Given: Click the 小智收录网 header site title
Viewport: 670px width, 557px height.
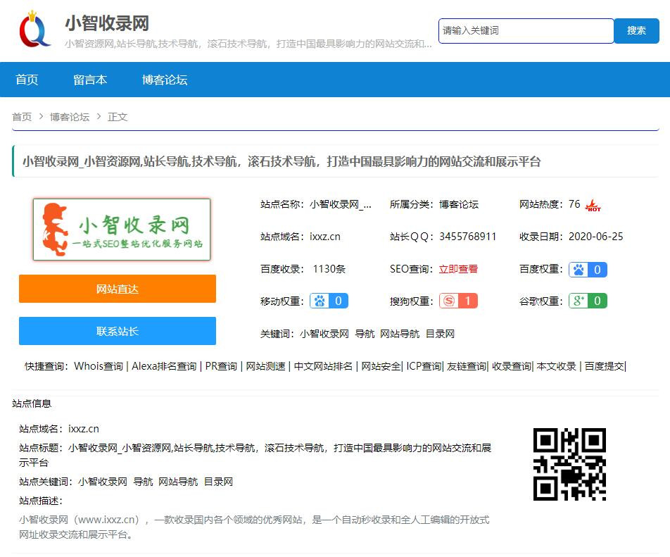Looking at the screenshot, I should point(107,23).
